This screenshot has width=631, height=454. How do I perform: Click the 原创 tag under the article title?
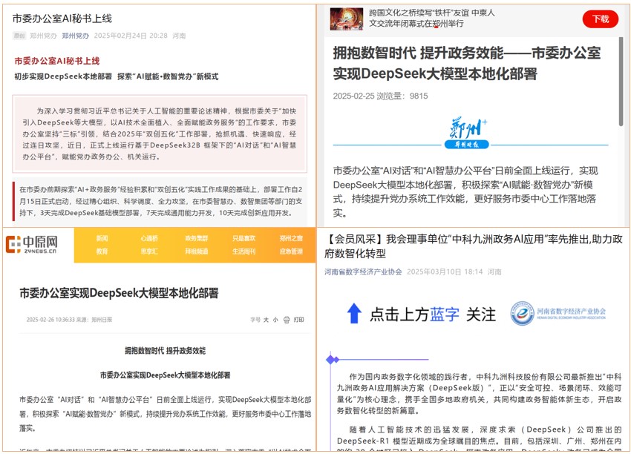pyautogui.click(x=19, y=36)
